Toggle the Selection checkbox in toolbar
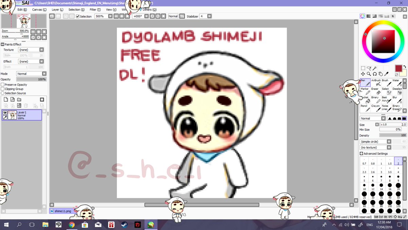Image resolution: width=408 pixels, height=230 pixels. 78,16
